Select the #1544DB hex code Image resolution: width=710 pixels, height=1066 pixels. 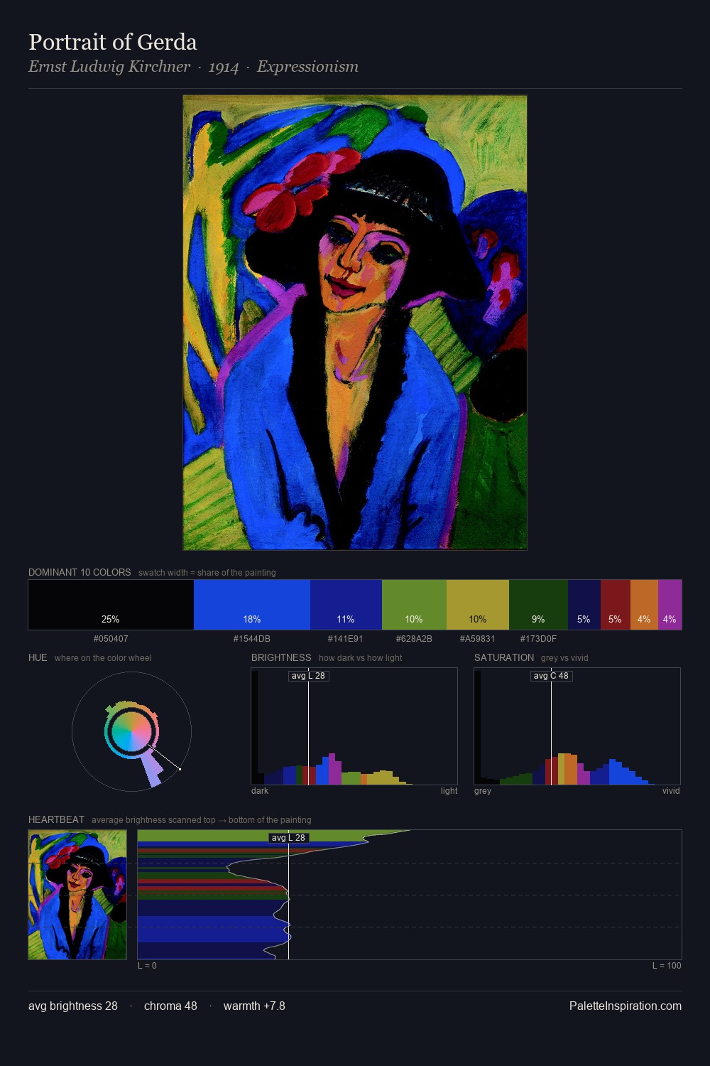point(252,639)
